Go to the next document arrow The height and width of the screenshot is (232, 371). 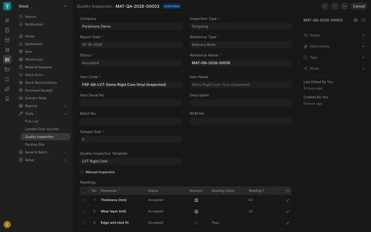pyautogui.click(x=334, y=6)
